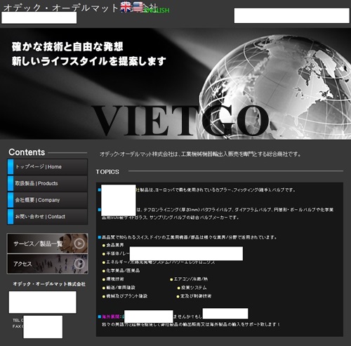Viewport: 351px width, 346px height.
Task: Click the VIETGO watermark text
Action: [x=180, y=121]
